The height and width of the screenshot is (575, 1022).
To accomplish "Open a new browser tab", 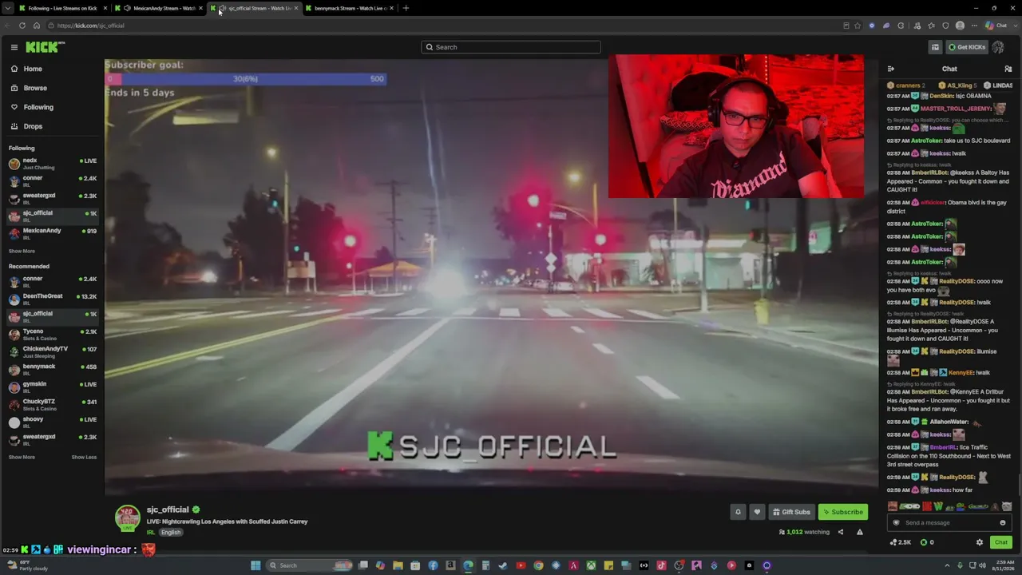I will pyautogui.click(x=406, y=8).
